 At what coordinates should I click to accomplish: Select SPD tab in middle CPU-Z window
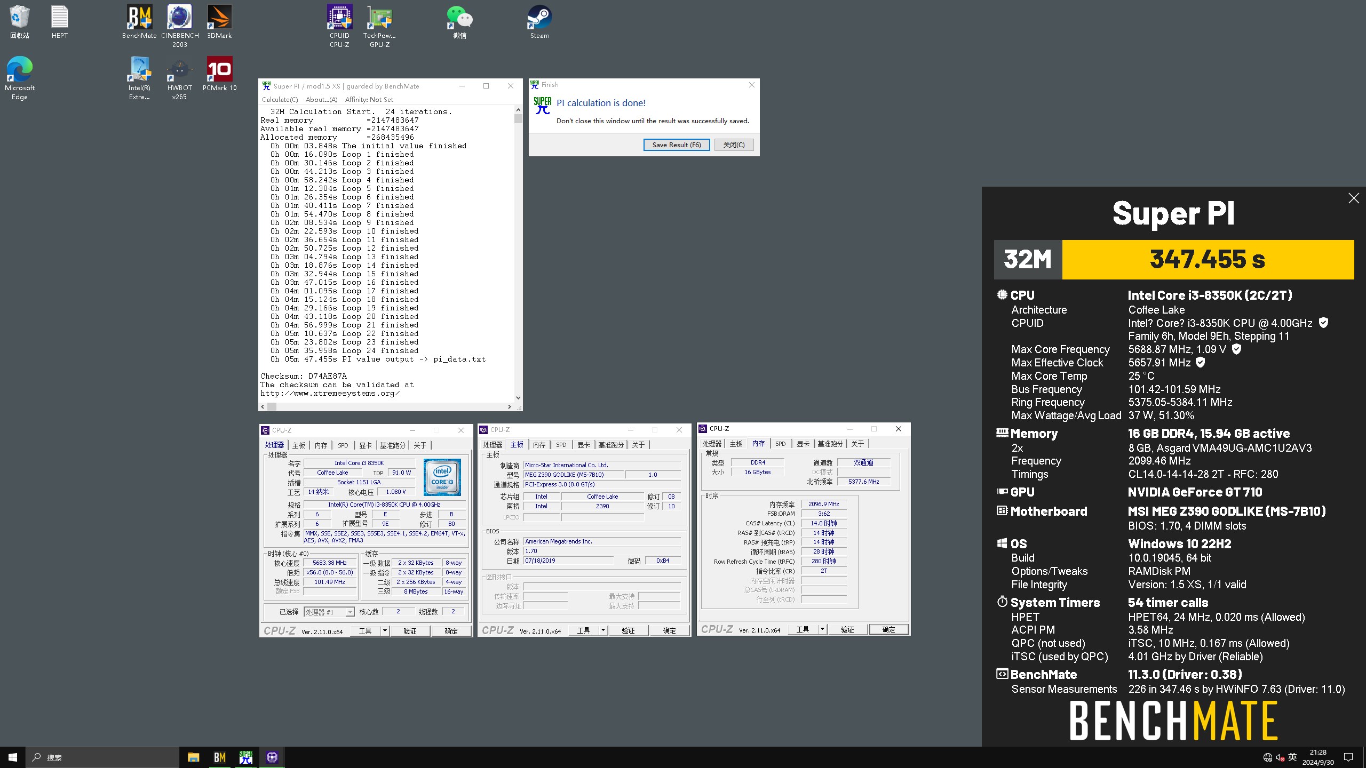[561, 445]
